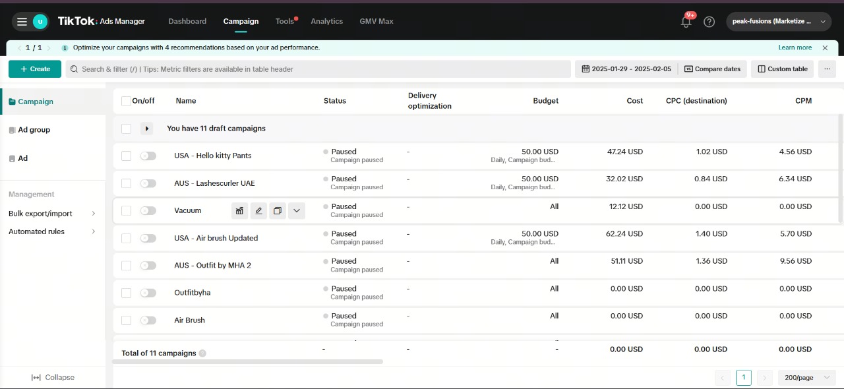
Task: Toggle on the Vacuum campaign
Action: 148,210
